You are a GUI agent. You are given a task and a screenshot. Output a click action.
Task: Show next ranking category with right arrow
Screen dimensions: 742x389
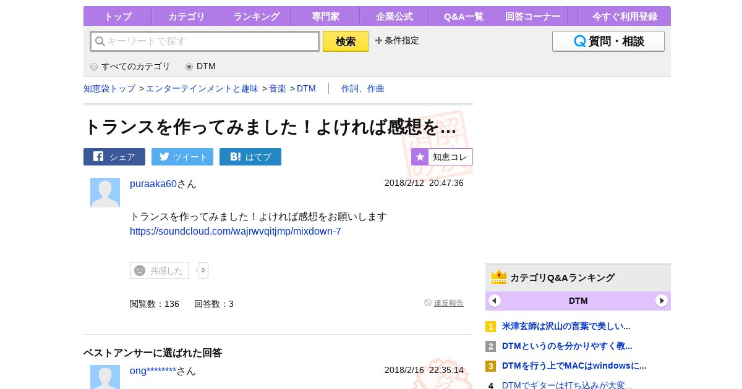click(x=662, y=301)
